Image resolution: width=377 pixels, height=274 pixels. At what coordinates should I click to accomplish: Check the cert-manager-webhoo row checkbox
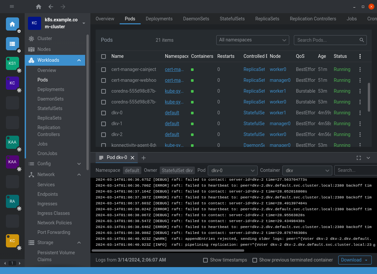click(x=104, y=80)
